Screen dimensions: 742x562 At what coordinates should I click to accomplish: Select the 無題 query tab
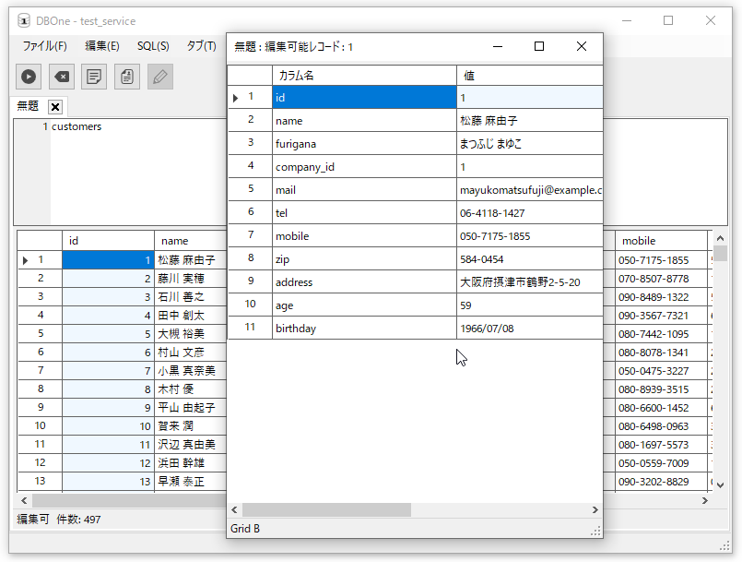pyautogui.click(x=28, y=107)
